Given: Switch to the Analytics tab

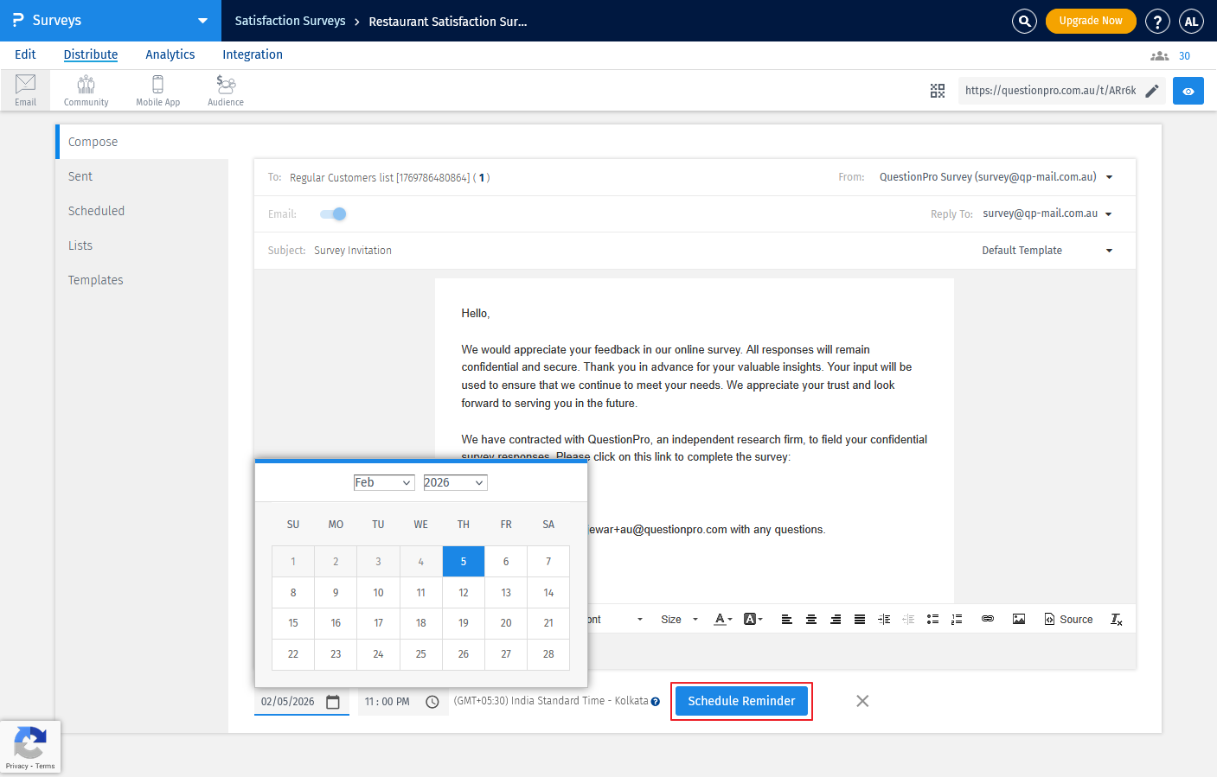Looking at the screenshot, I should point(170,54).
